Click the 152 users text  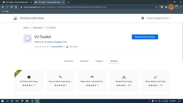(x=73, y=47)
